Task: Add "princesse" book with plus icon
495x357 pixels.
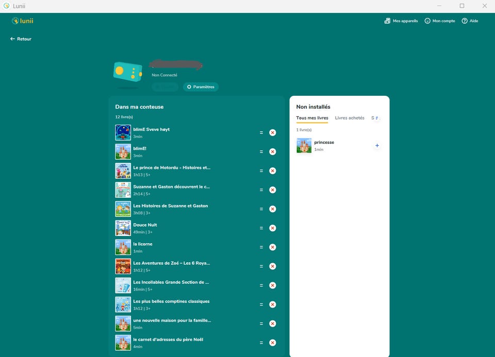Action: click(377, 145)
